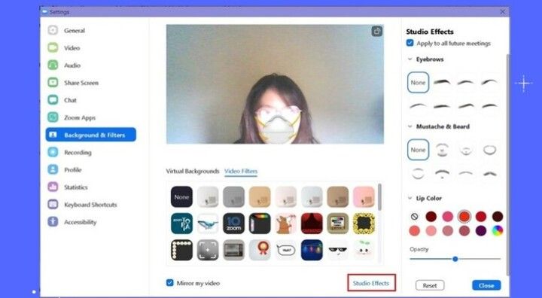Choose the last arched eyebrow style
Image resolution: width=542 pixels, height=298 pixels.
point(489,105)
